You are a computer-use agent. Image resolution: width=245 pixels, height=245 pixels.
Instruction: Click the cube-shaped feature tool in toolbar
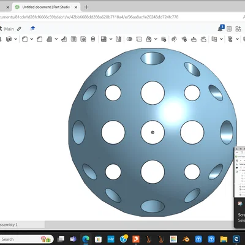[x=9, y=39]
